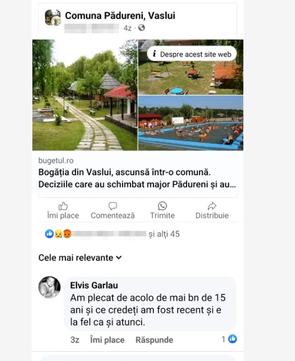Expand the Cele mai relevante sort dropdown
This screenshot has height=361, width=295.
pos(80,257)
